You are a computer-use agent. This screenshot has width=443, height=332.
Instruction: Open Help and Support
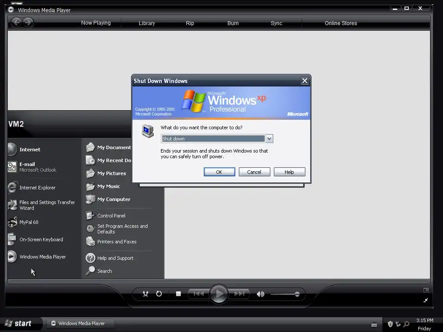(x=109, y=258)
